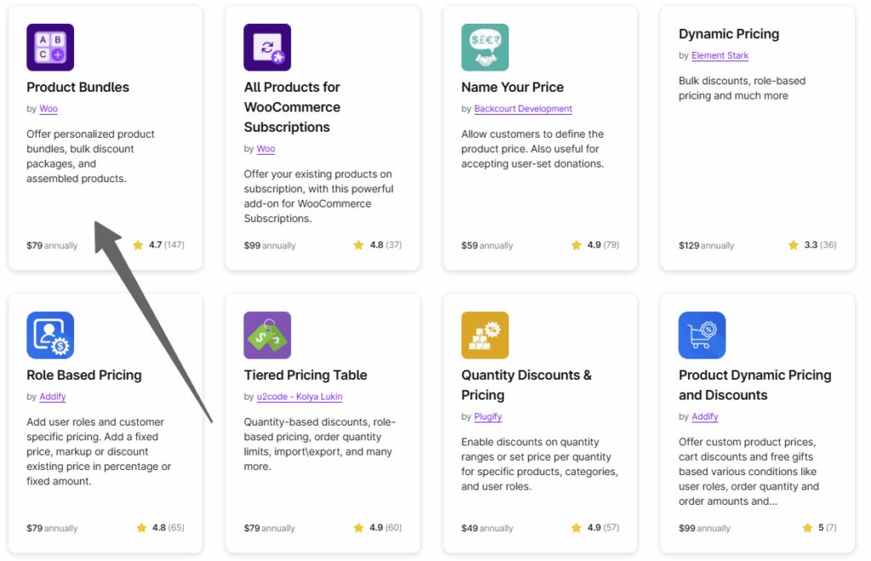Click the star icon beside 4.9 (79)

[x=577, y=245]
